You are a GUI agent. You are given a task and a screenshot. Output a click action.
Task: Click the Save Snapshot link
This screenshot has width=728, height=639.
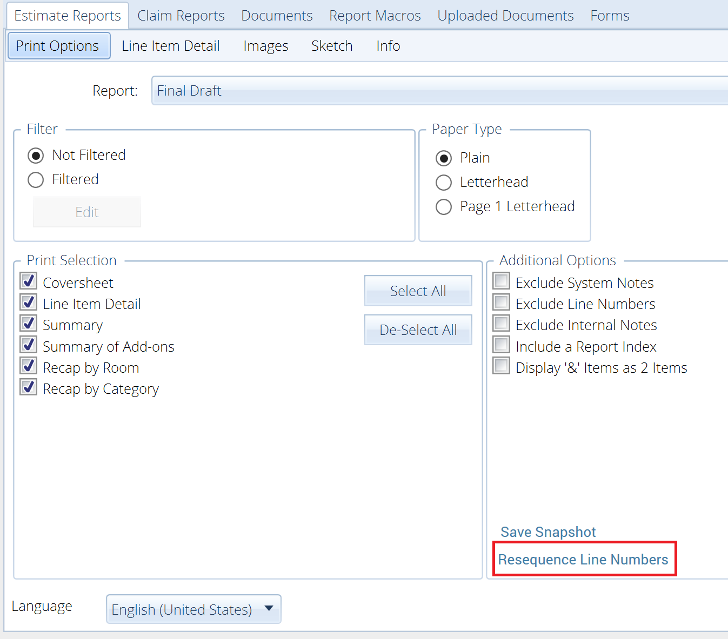click(548, 532)
